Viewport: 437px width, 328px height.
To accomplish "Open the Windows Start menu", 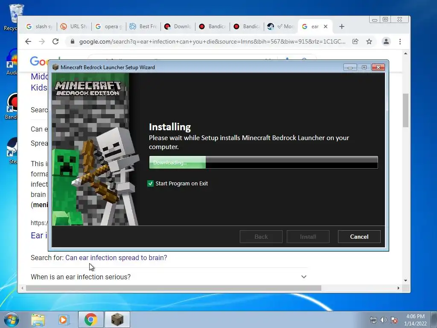I will tap(11, 319).
